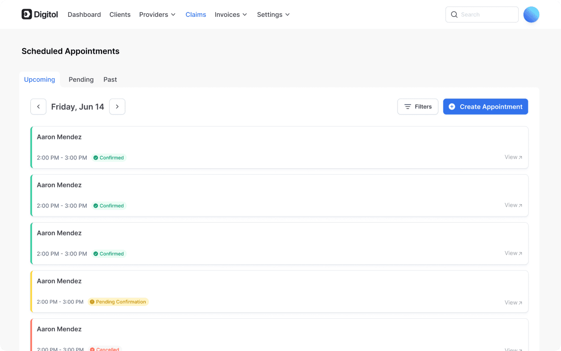561x351 pixels.
Task: Go to the Dashboard page
Action: [x=84, y=14]
